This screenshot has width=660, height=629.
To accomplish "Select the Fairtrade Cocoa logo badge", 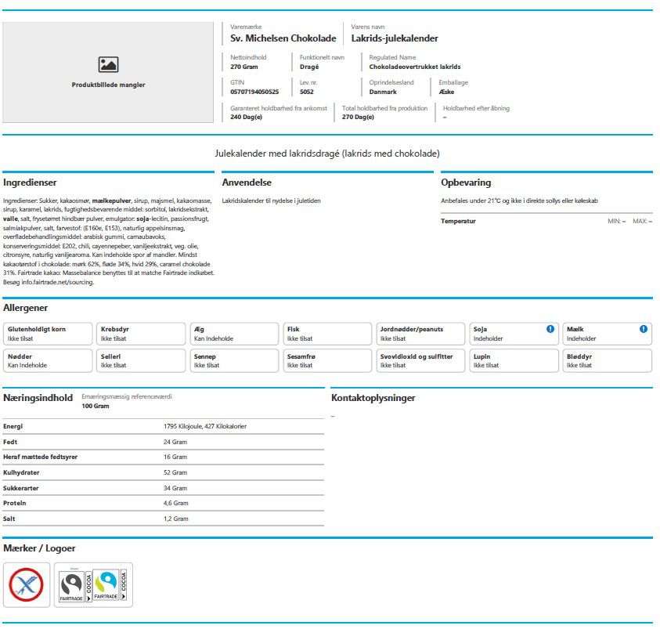I will pyautogui.click(x=93, y=585).
